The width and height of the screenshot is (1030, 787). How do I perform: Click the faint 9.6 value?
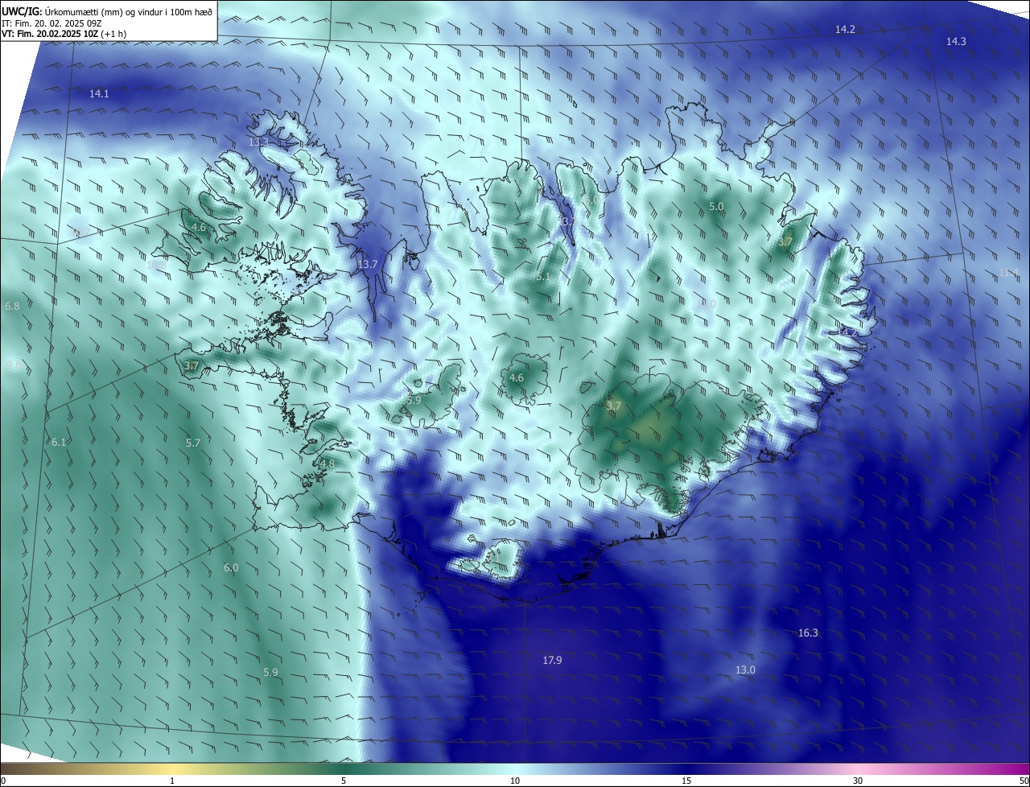click(14, 365)
